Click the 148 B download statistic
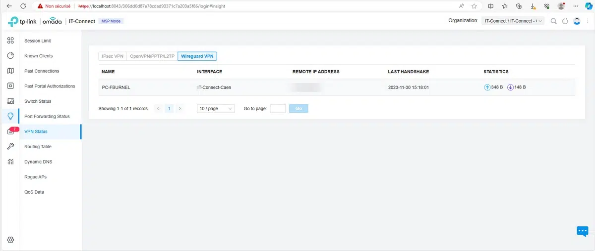595x251 pixels. pos(517,87)
